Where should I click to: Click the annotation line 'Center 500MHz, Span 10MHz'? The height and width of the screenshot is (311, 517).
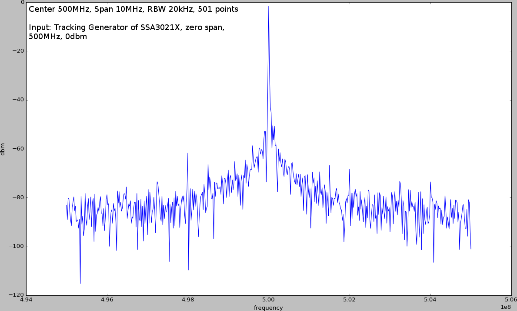pyautogui.click(x=133, y=9)
